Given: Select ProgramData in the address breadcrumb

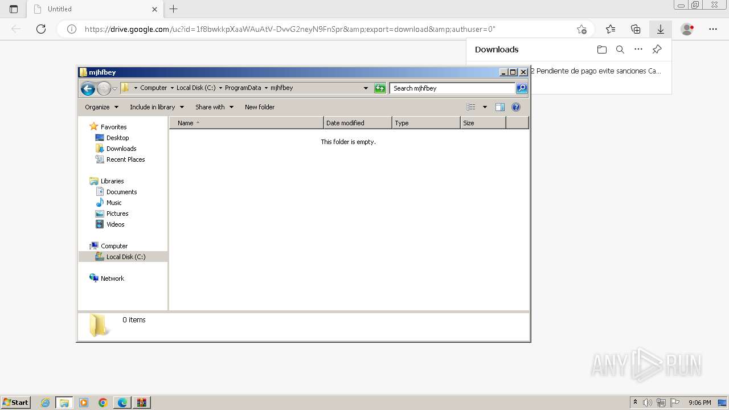Looking at the screenshot, I should [x=243, y=88].
